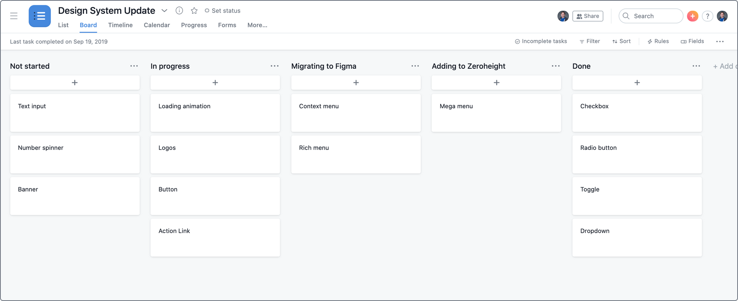738x301 pixels.
Task: Switch to the Calendar tab
Action: pos(157,25)
